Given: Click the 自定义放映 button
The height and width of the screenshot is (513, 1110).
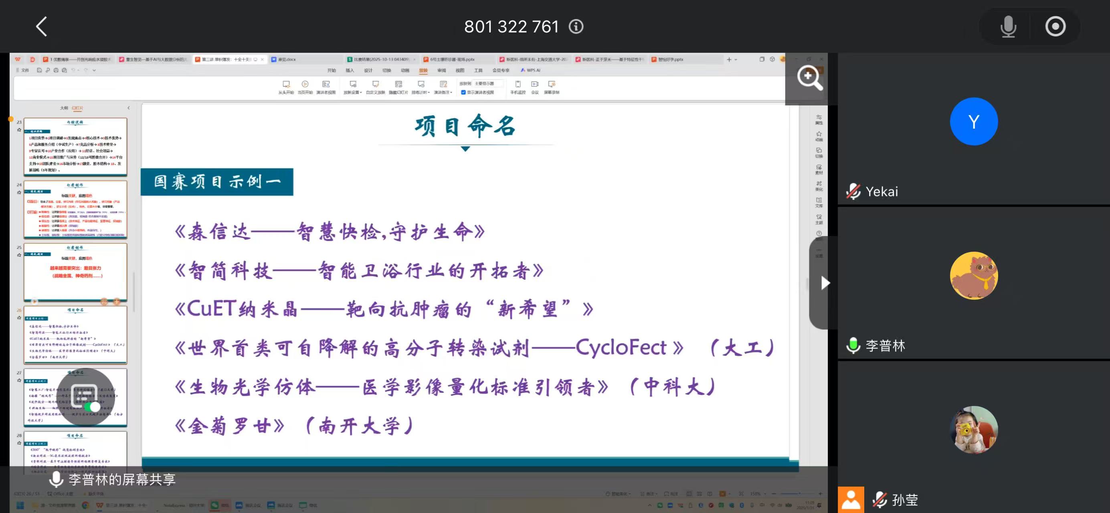Looking at the screenshot, I should click(375, 85).
